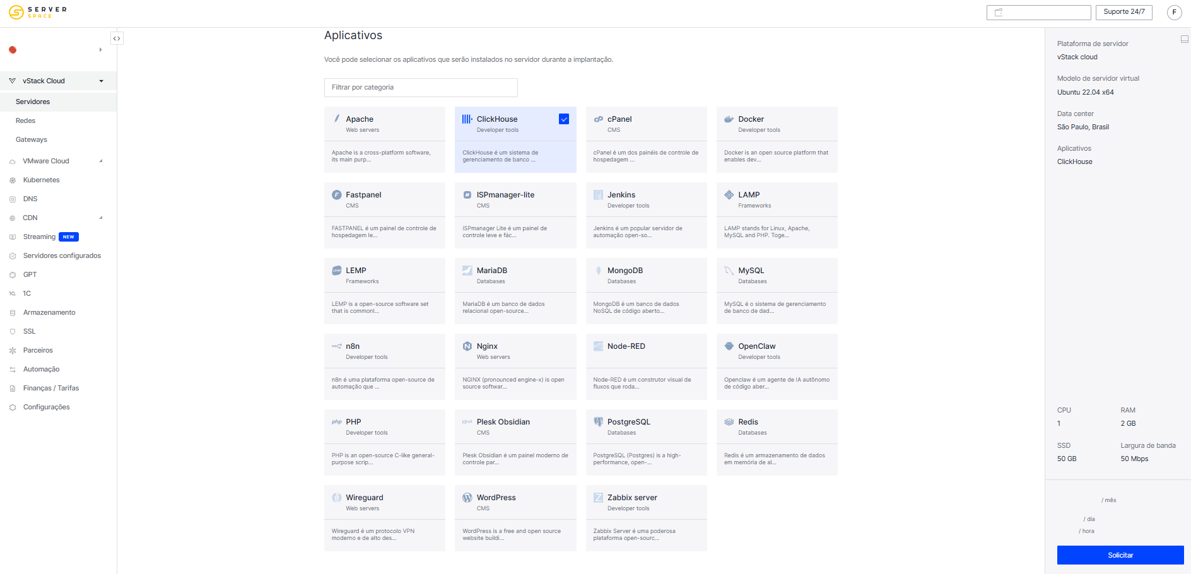Click the ServerSpace logo
The image size is (1191, 574).
[x=38, y=12]
